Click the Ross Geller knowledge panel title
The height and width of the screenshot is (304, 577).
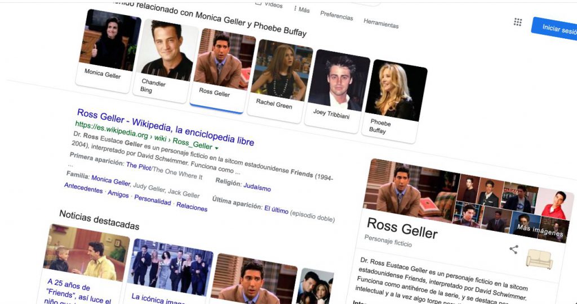click(402, 228)
